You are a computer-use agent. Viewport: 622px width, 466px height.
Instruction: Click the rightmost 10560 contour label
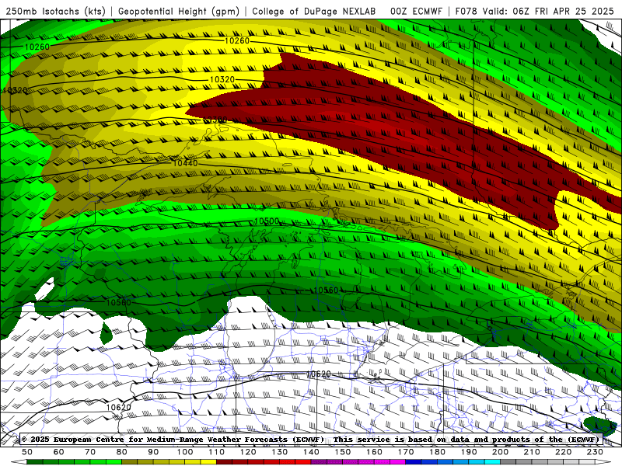coord(326,290)
